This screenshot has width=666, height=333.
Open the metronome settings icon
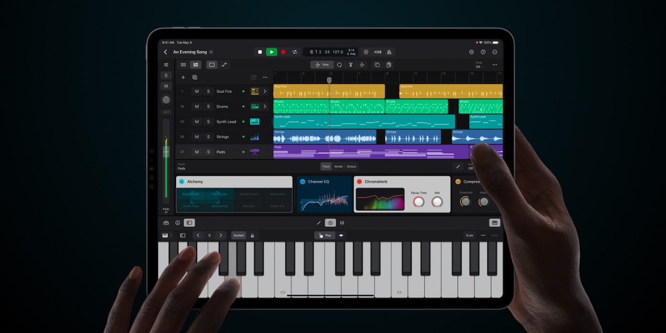coord(389,52)
